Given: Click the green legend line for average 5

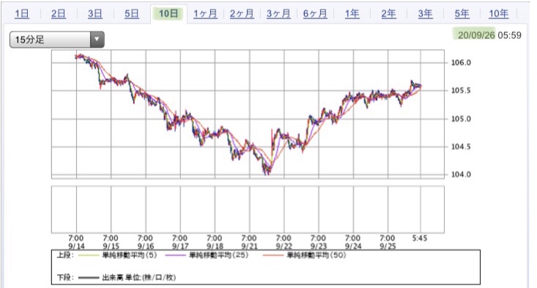Looking at the screenshot, I should [89, 256].
